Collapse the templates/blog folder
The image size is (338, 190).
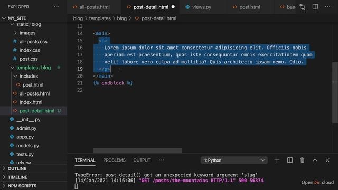[x=33, y=68]
